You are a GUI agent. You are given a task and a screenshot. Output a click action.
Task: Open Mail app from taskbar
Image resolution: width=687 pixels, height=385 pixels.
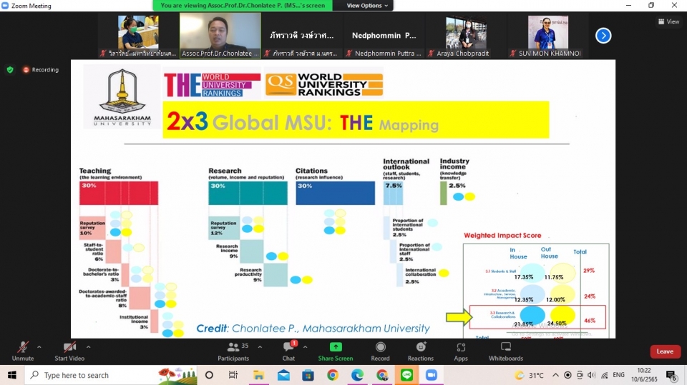pyautogui.click(x=283, y=375)
